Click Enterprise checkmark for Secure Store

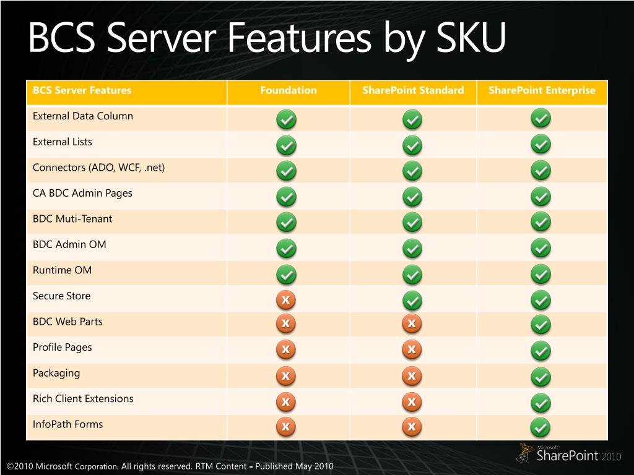[541, 300]
